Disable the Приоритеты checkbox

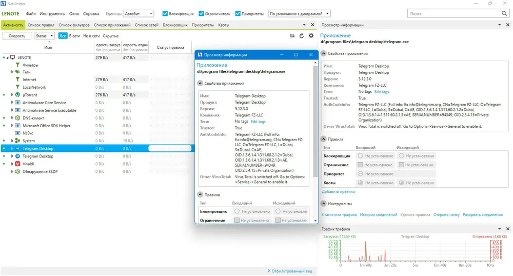point(238,14)
